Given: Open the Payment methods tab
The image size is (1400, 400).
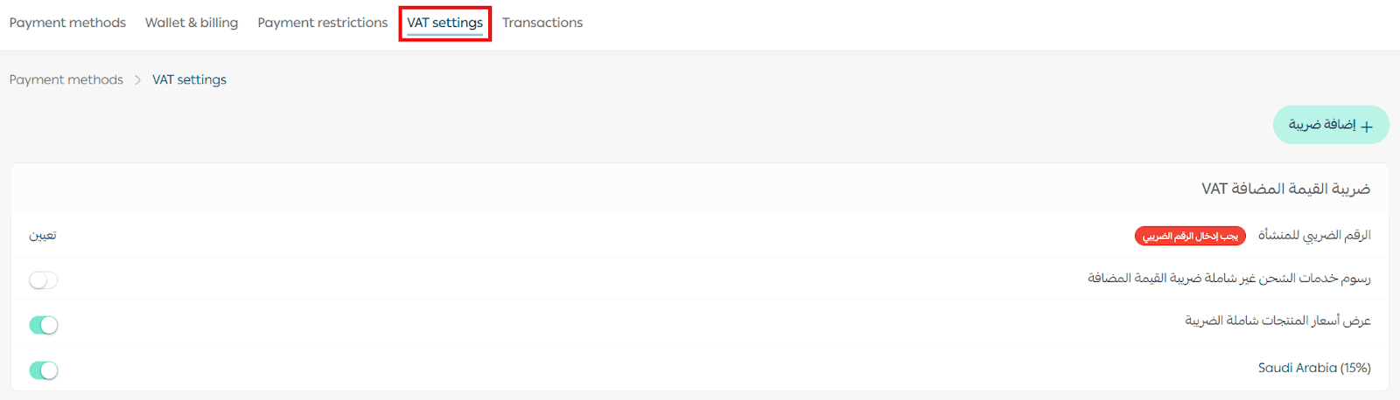Looking at the screenshot, I should coord(67,23).
